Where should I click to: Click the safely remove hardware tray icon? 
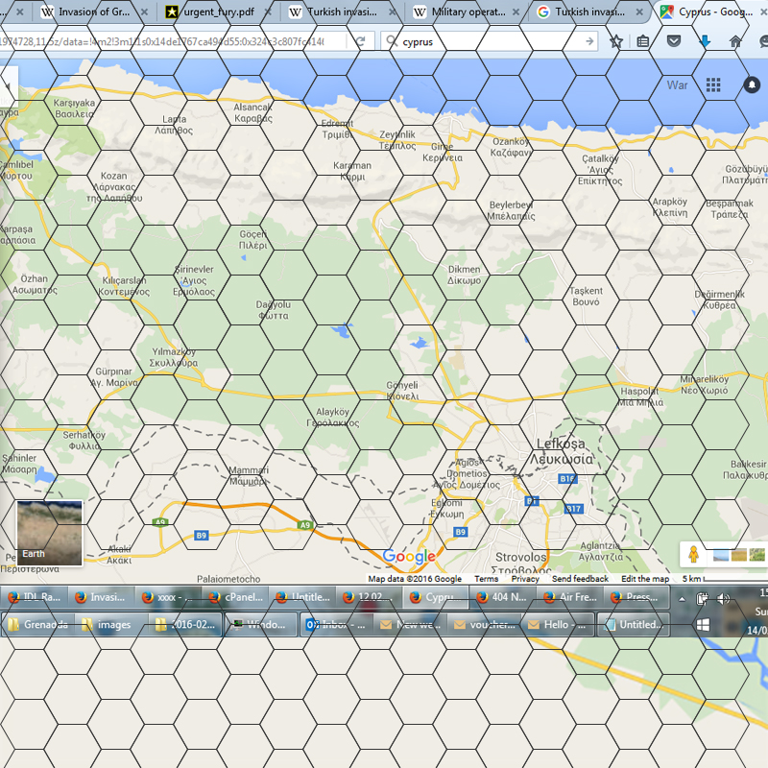click(x=702, y=598)
